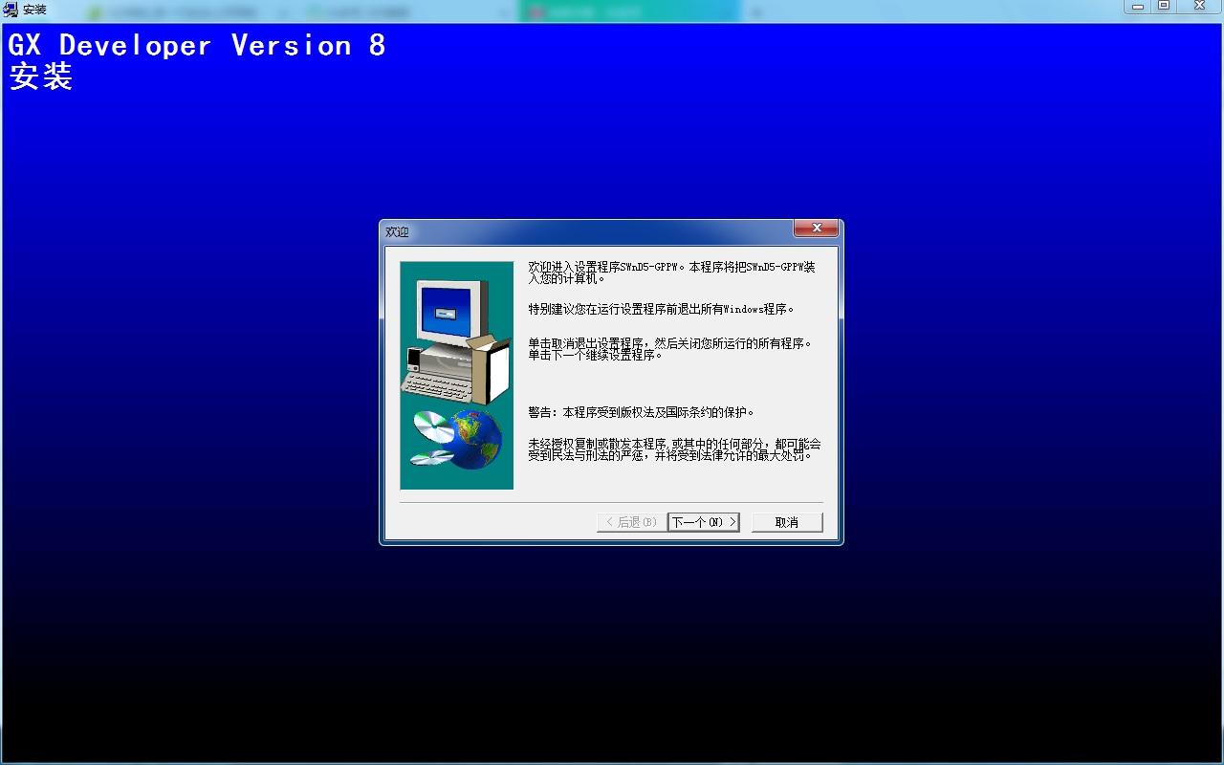Click the 警告 copyright warning line
The width and height of the screenshot is (1224, 765).
pos(641,412)
